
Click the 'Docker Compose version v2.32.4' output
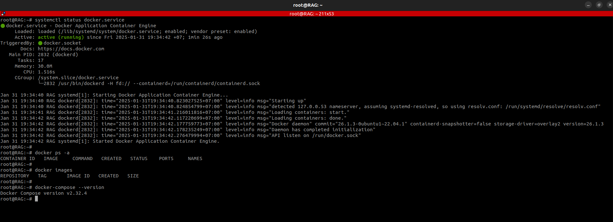[x=44, y=193]
